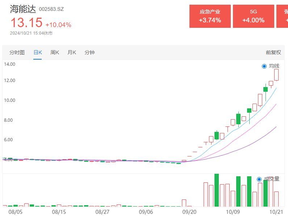Open the 5G +4.00% sector card

tap(254, 16)
